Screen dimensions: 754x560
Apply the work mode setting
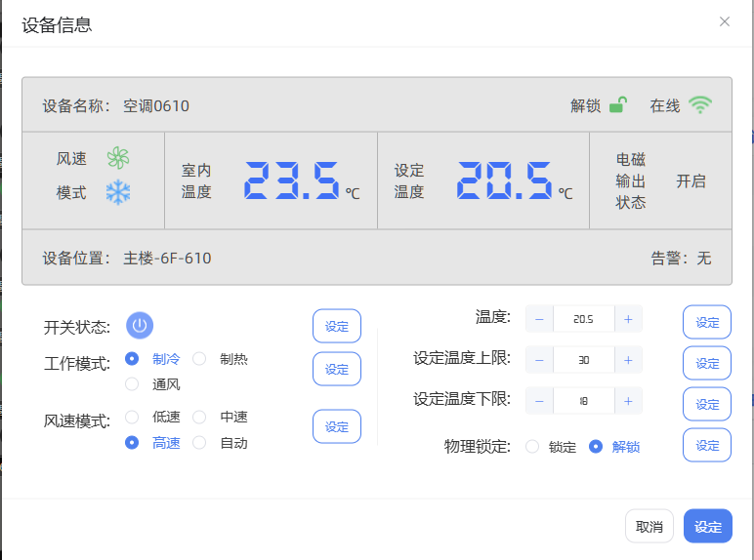(x=337, y=369)
